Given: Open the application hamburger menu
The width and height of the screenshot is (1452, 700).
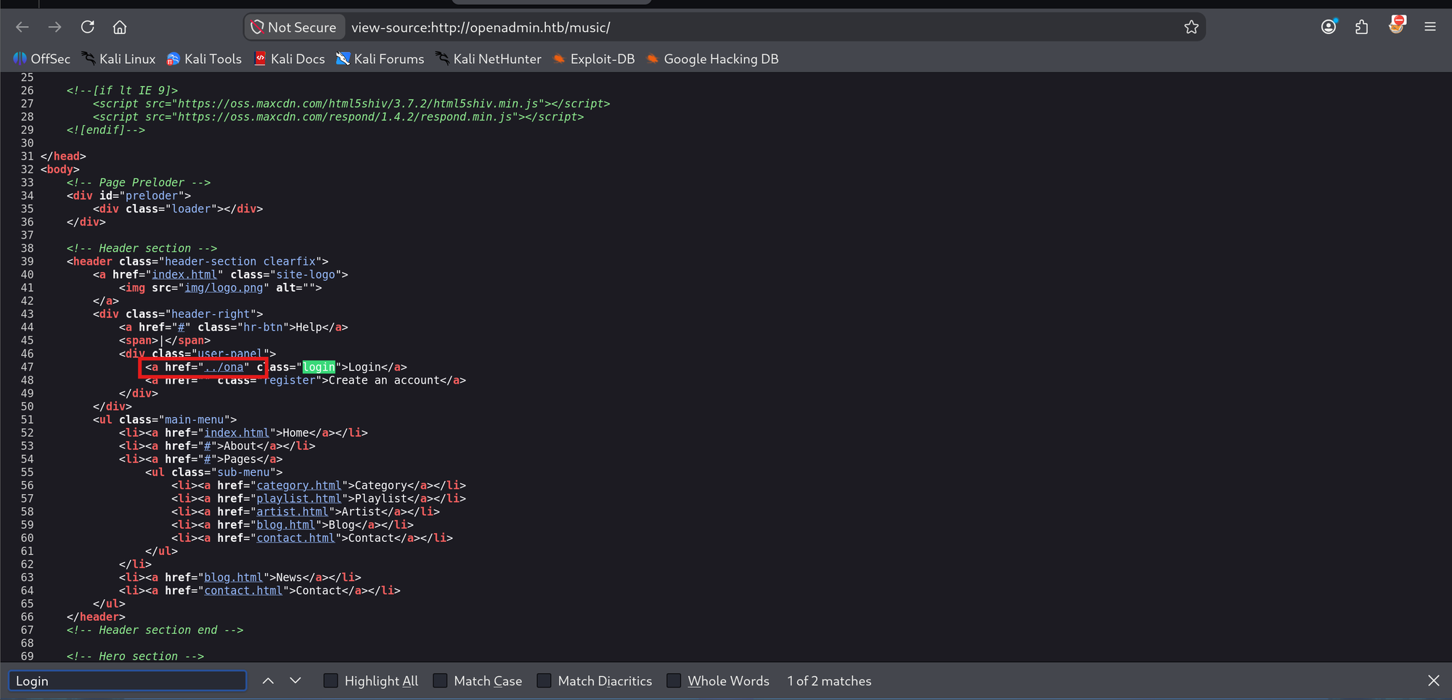Looking at the screenshot, I should pyautogui.click(x=1430, y=27).
